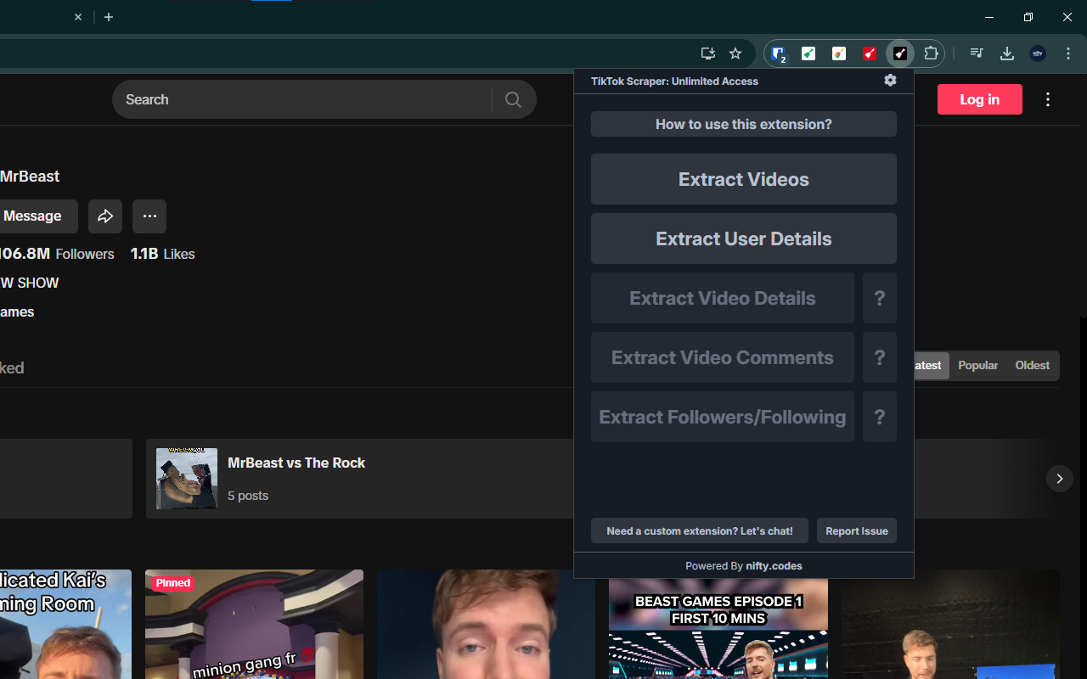The width and height of the screenshot is (1087, 679).
Task: Close the current browser tab
Action: pyautogui.click(x=78, y=17)
